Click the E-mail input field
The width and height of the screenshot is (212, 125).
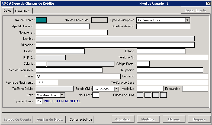click(78, 76)
